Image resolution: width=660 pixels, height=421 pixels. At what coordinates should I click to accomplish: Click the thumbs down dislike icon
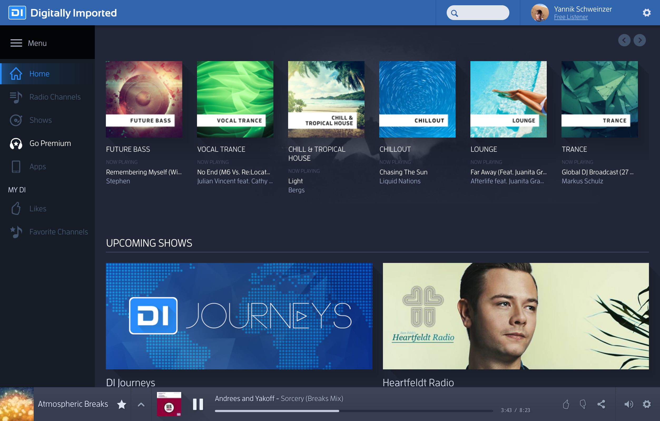[x=583, y=404]
